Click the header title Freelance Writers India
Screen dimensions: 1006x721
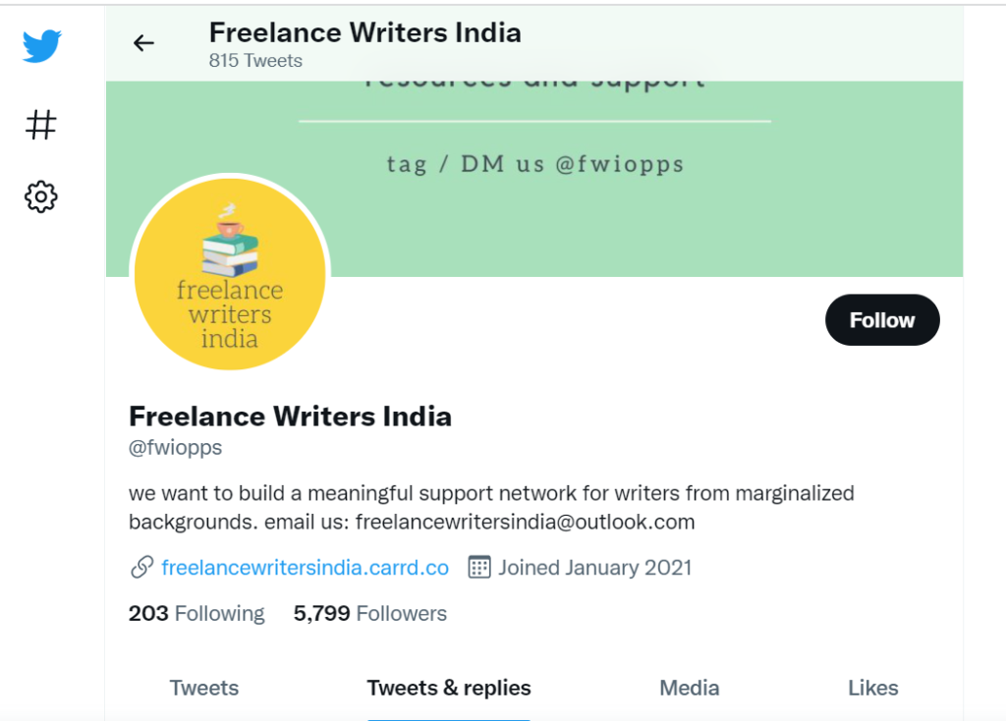click(x=364, y=32)
